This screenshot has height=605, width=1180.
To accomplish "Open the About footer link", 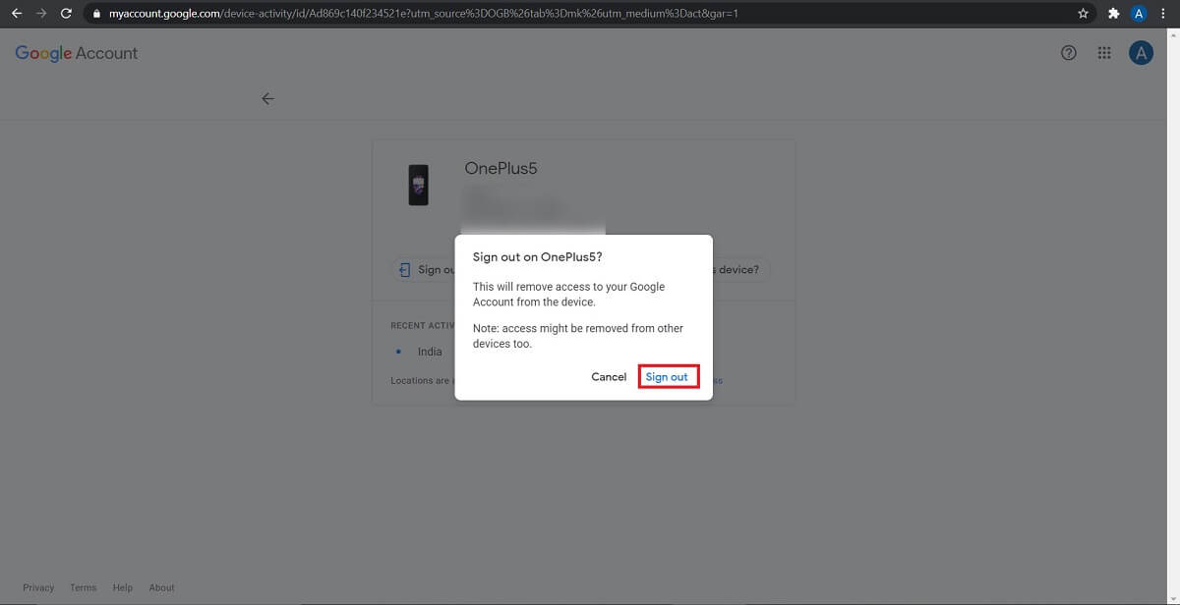I will (x=161, y=587).
